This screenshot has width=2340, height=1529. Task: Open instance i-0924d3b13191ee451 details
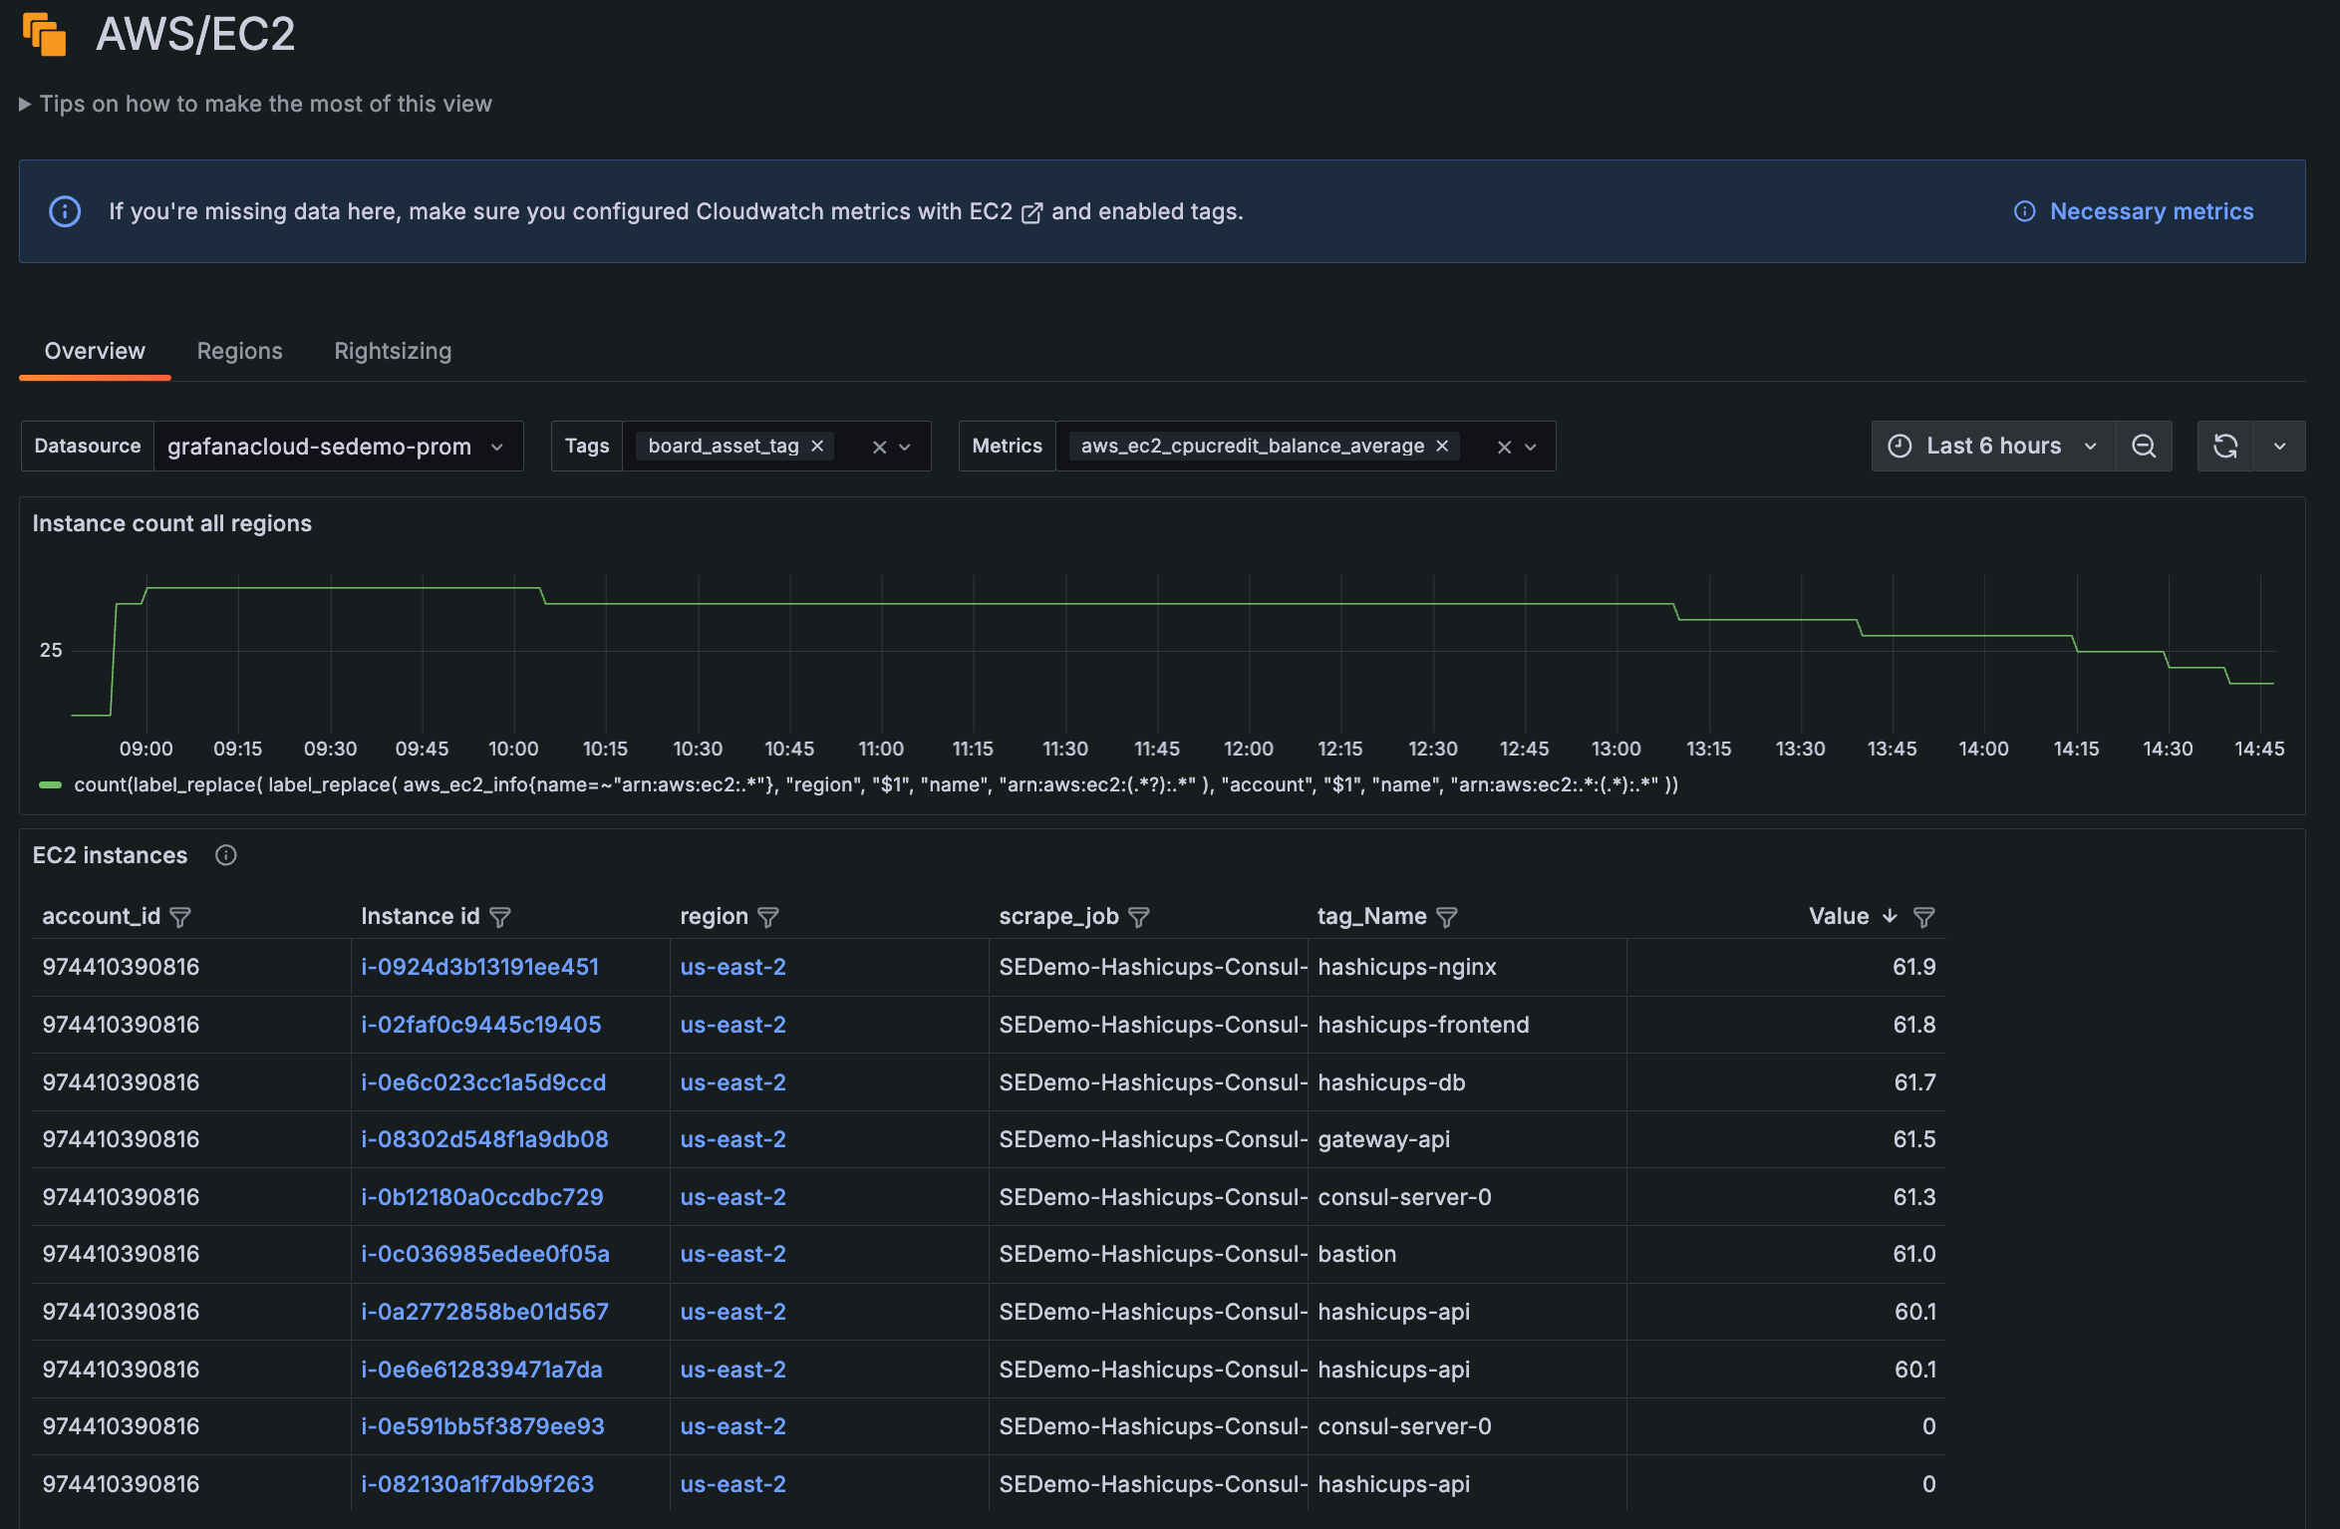click(x=479, y=966)
